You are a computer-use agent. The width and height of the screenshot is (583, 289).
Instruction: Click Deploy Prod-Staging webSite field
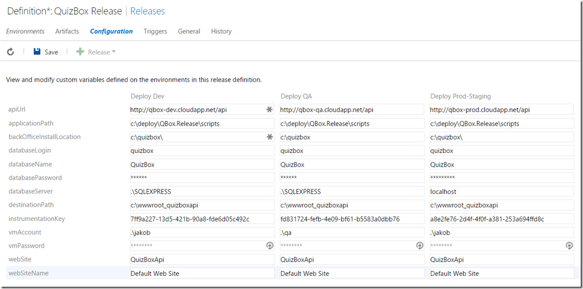pyautogui.click(x=501, y=260)
